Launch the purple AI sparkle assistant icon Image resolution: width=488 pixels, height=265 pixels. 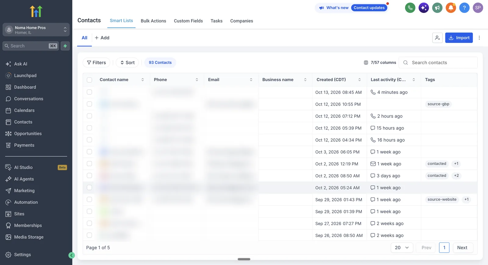[424, 8]
